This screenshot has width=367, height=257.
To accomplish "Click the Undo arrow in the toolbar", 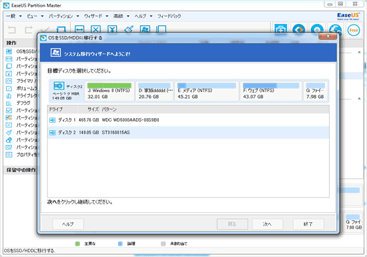I will click(x=12, y=30).
